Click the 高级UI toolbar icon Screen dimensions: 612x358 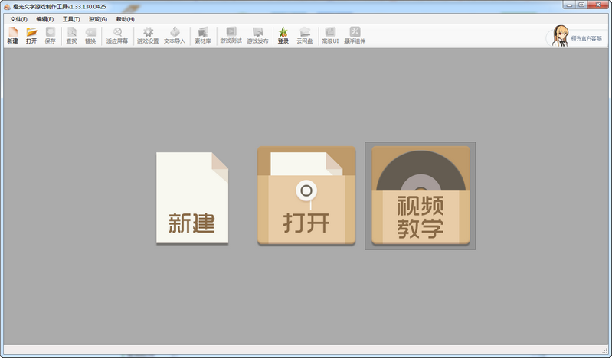tap(330, 35)
